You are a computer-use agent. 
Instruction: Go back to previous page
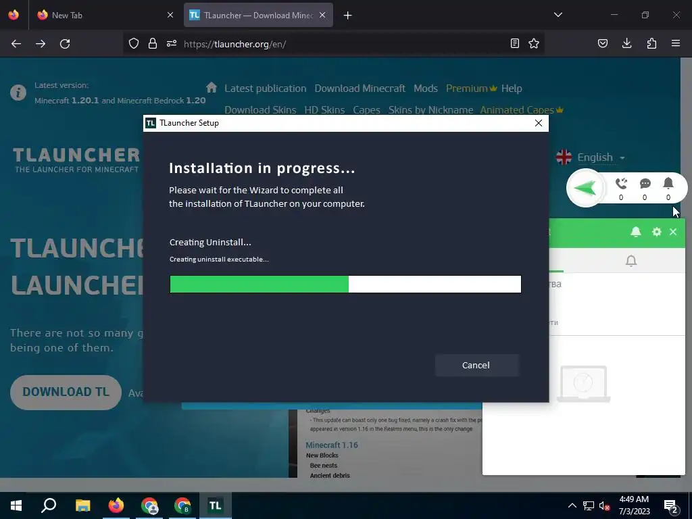click(16, 44)
